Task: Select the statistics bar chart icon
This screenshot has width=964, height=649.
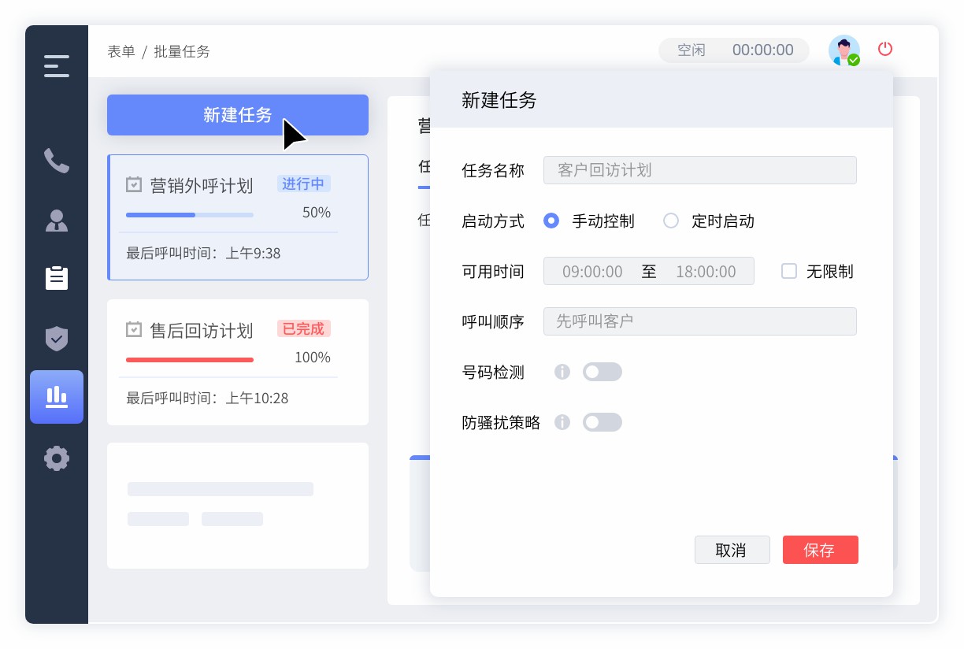Action: point(56,397)
